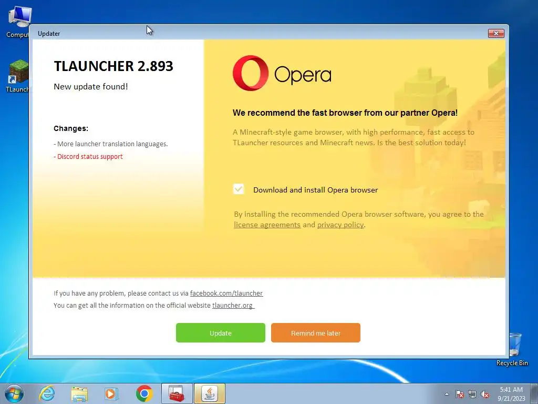Click the 'Discord status support' change entry
The height and width of the screenshot is (404, 538).
[x=88, y=156]
